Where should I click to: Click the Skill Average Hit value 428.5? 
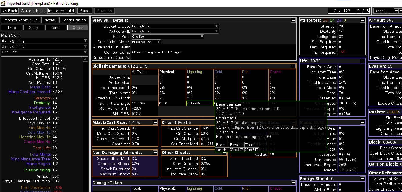pos(136,108)
